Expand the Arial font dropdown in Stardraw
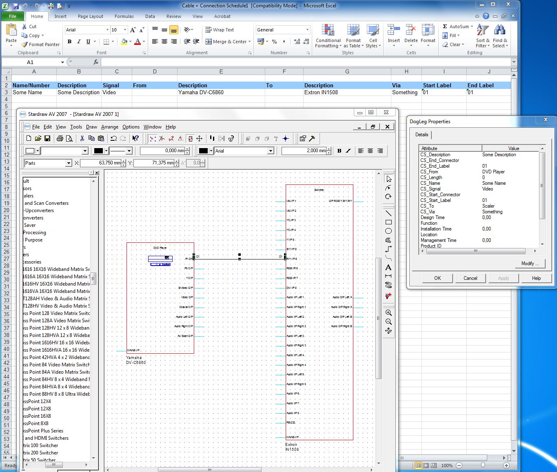The image size is (557, 472). pos(270,151)
